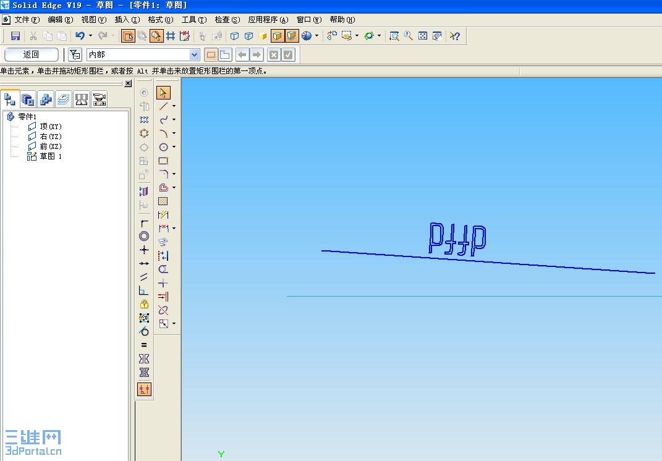Click the Concentric constraint icon
Screen dimensions: 662x461
[x=144, y=236]
